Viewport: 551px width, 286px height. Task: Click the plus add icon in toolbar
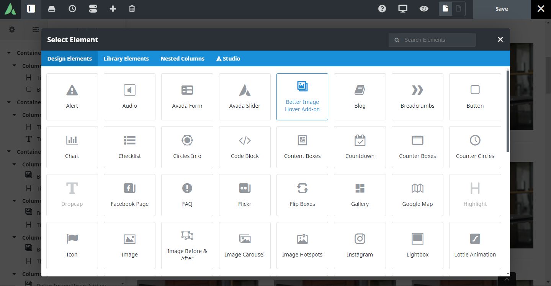tap(113, 9)
